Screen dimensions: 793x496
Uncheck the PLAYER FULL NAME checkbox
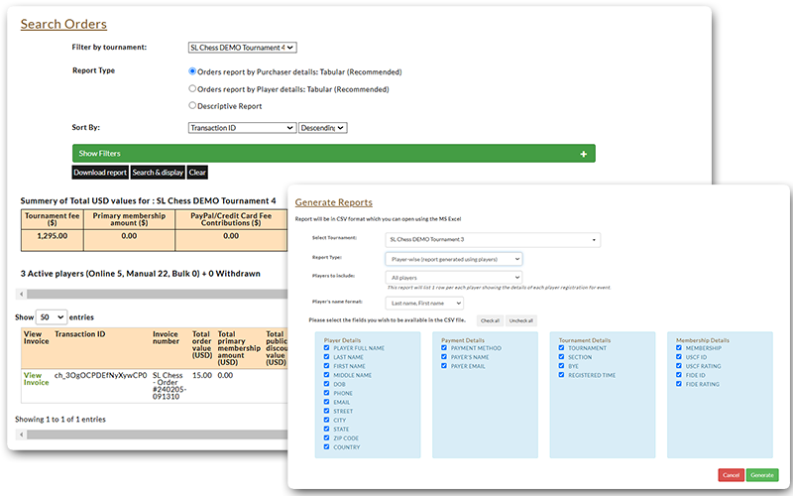[326, 348]
